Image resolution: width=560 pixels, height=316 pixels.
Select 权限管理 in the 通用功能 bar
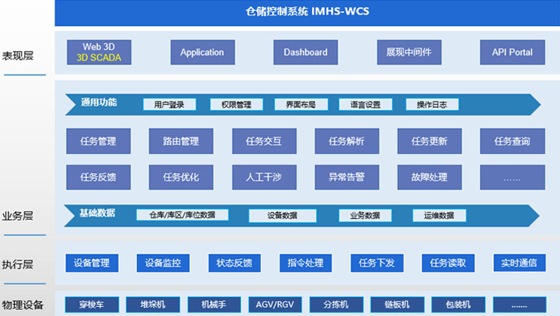click(x=236, y=104)
